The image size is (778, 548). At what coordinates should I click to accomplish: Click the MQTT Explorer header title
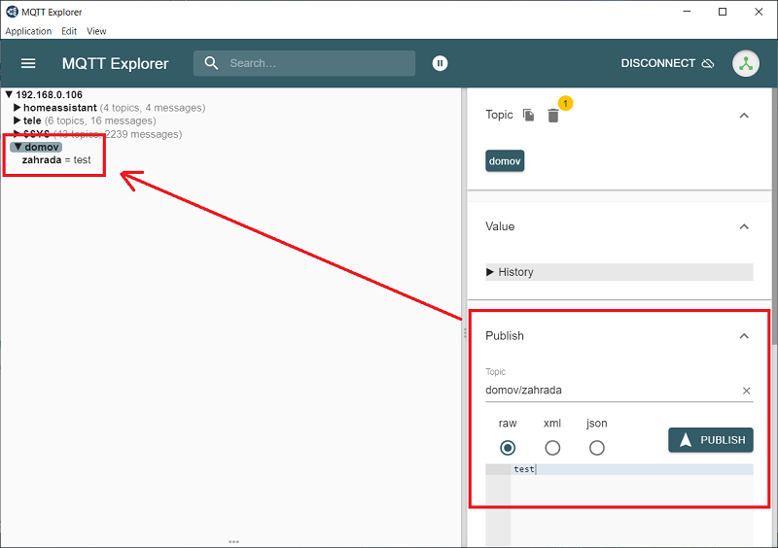[115, 63]
